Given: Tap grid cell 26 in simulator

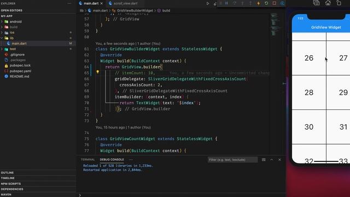Looking at the screenshot, I should pos(309,58).
